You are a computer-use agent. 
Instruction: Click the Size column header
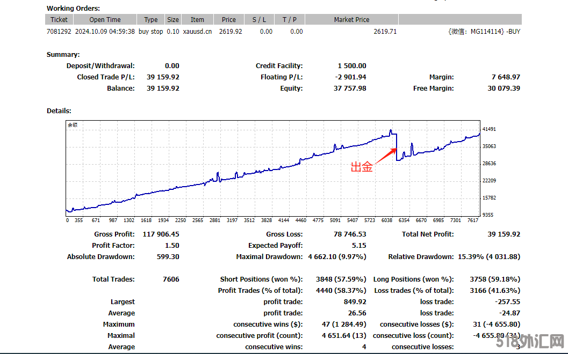[173, 20]
